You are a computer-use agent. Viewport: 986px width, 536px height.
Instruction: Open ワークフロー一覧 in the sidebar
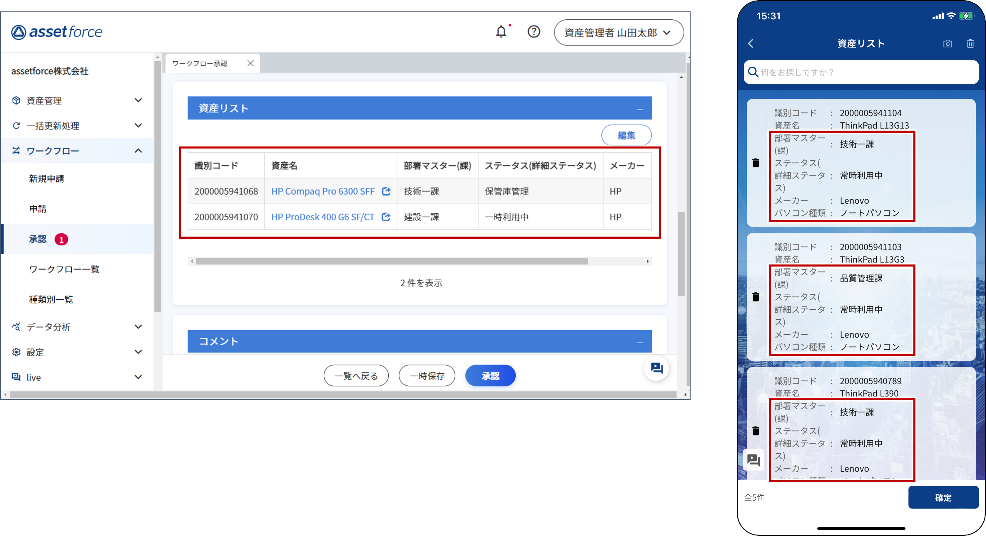pos(64,269)
